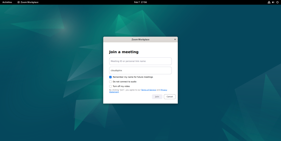Click the power icon in system tray
Image resolution: width=281 pixels, height=141 pixels.
coord(277,2)
